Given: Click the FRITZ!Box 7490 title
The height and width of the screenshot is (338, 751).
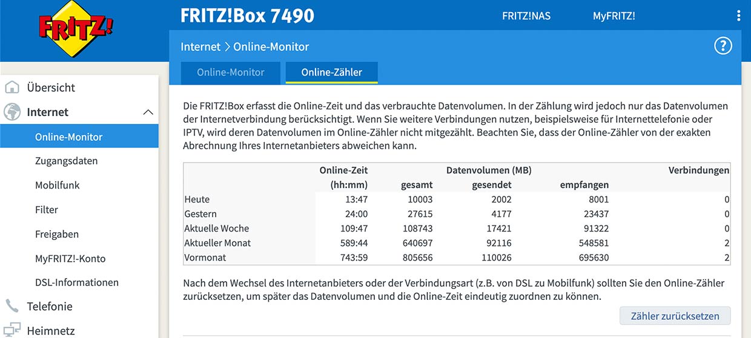Looking at the screenshot, I should [x=247, y=15].
